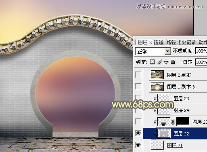Toggle the mask link chain on 图层 25
The width and height of the screenshot is (207, 152).
click(x=173, y=122)
